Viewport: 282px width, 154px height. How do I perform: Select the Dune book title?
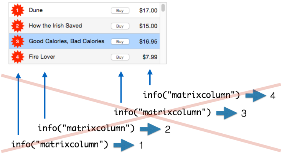[x=36, y=10]
